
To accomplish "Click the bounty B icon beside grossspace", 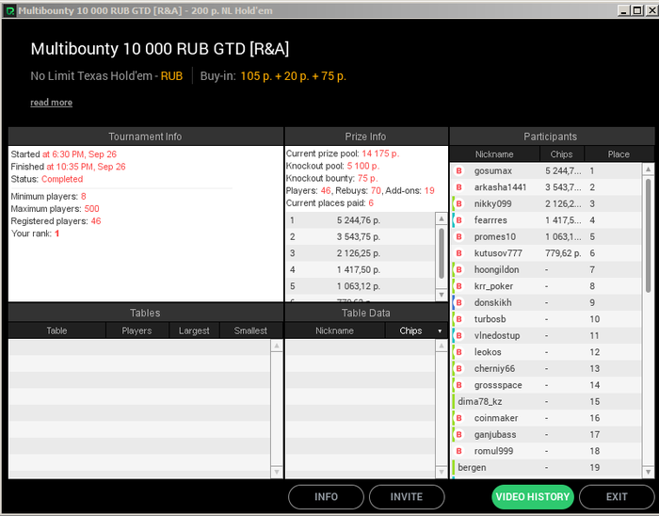I will 459,385.
